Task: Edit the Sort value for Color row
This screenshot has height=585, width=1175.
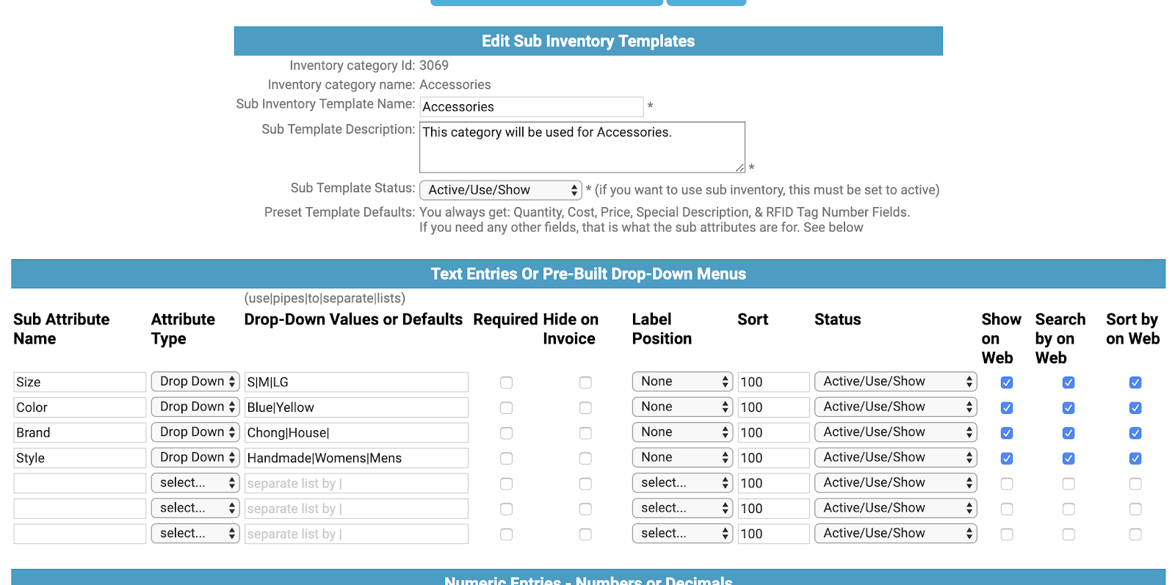Action: [773, 407]
